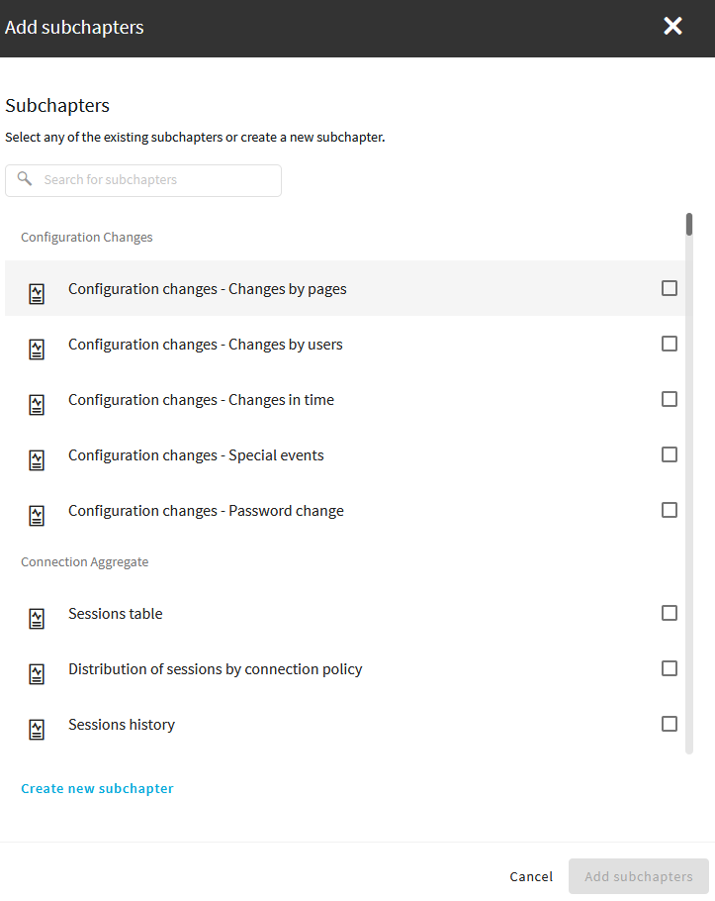The height and width of the screenshot is (901, 715).
Task: Click the Add subchapters button
Action: [x=639, y=876]
